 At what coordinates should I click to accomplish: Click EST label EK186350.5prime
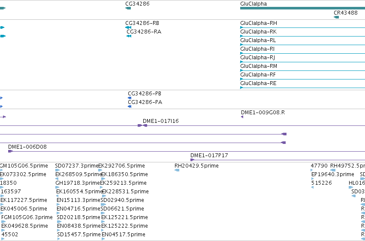(124, 174)
